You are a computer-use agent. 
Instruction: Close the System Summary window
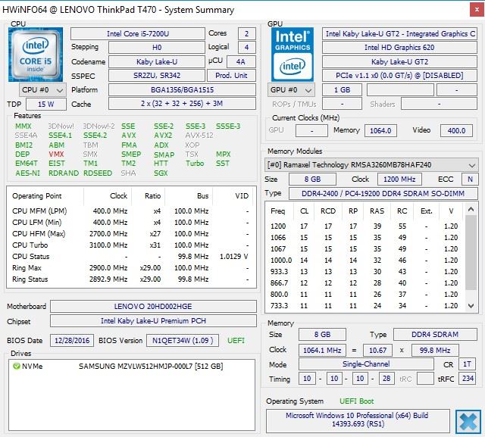tap(477, 10)
